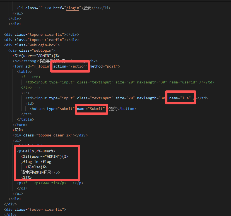Select the name="lua" attribute

coord(180,98)
